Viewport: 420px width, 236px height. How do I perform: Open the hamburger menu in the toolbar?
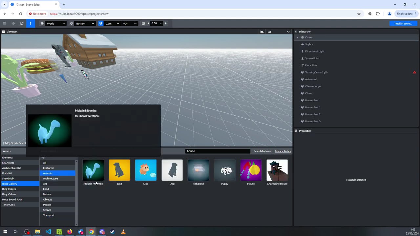tap(4, 23)
